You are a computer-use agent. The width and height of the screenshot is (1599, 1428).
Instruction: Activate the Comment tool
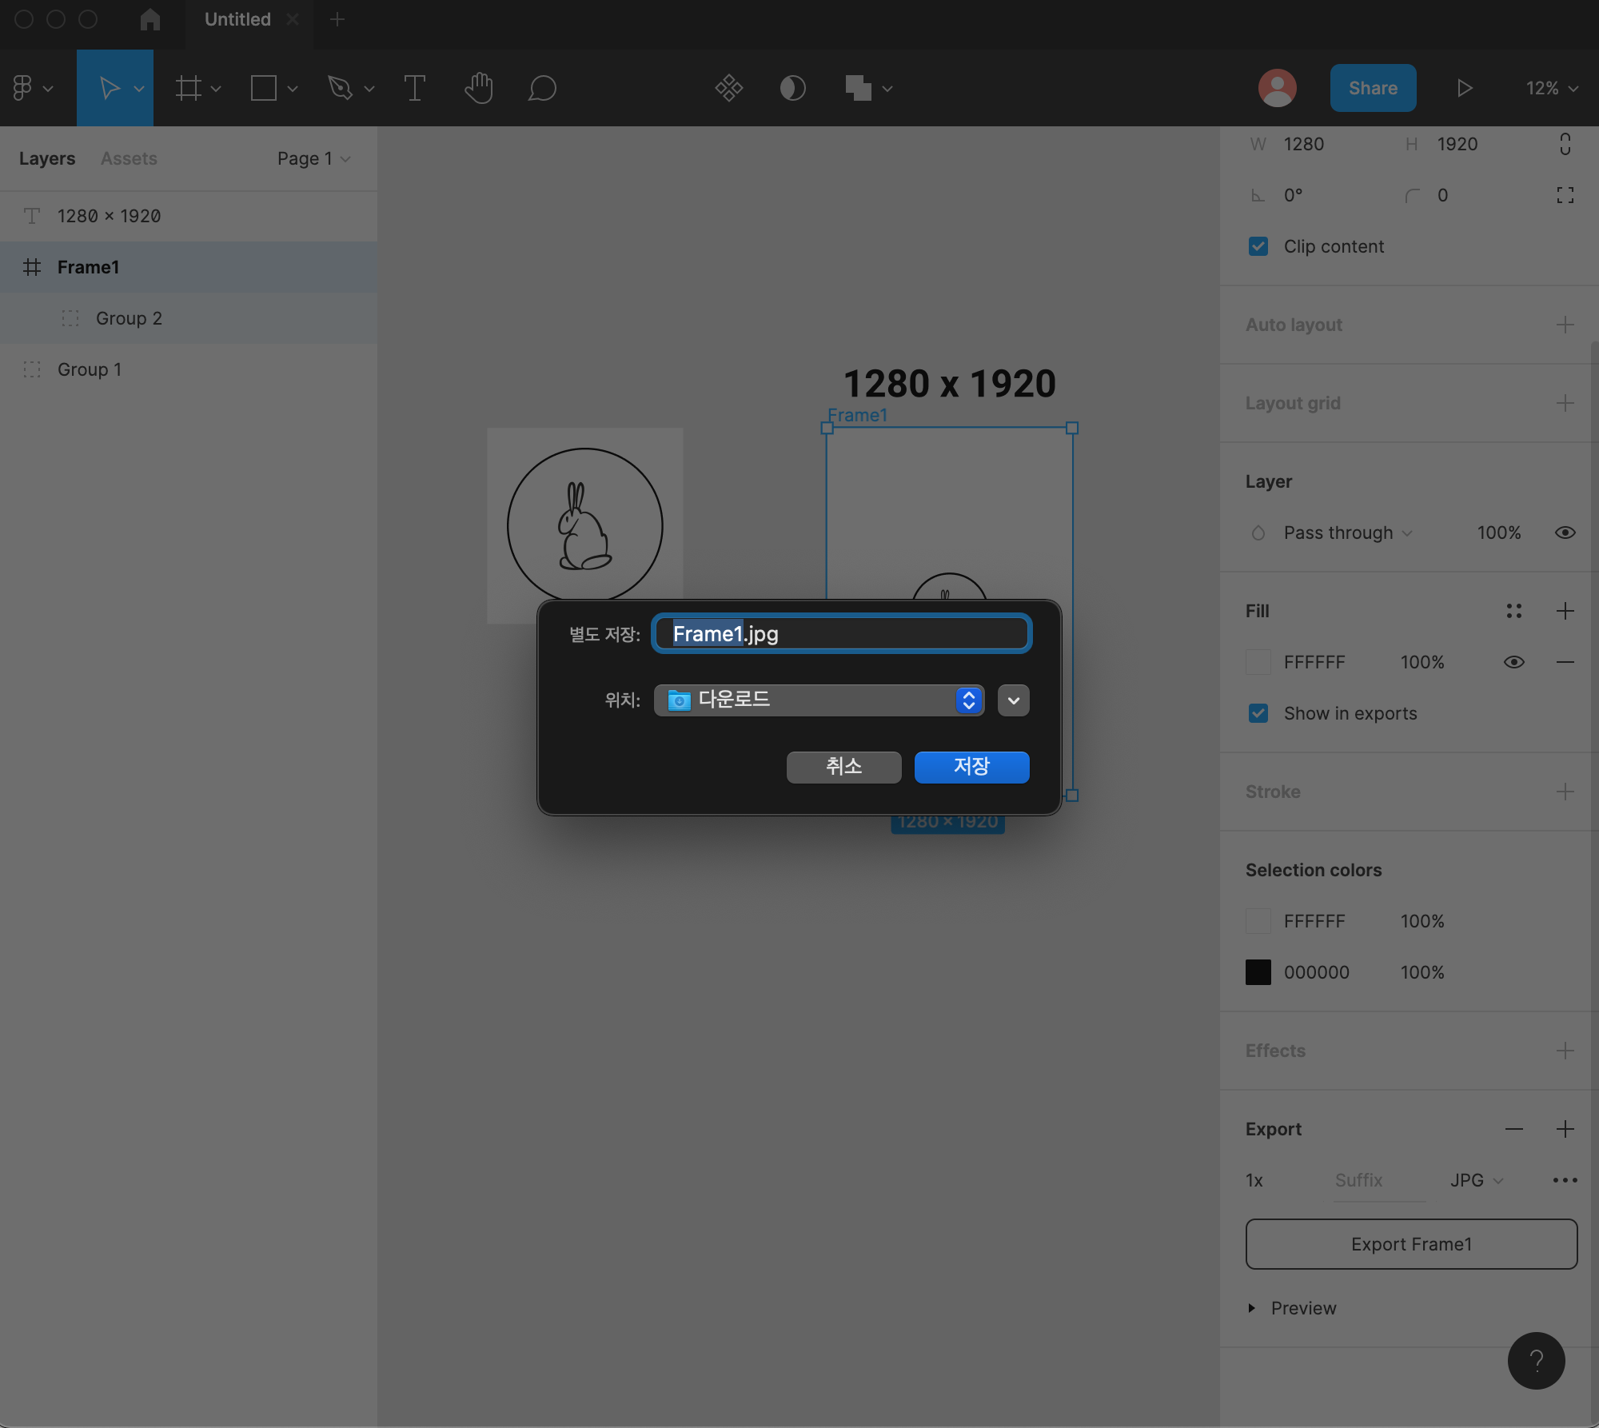542,88
